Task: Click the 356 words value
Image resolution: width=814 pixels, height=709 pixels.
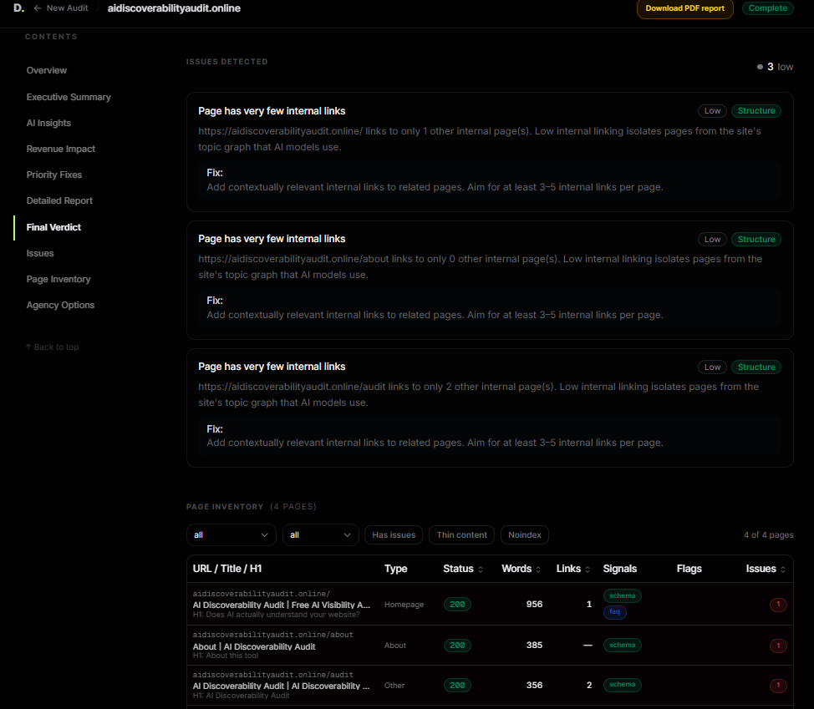Action: pos(534,686)
